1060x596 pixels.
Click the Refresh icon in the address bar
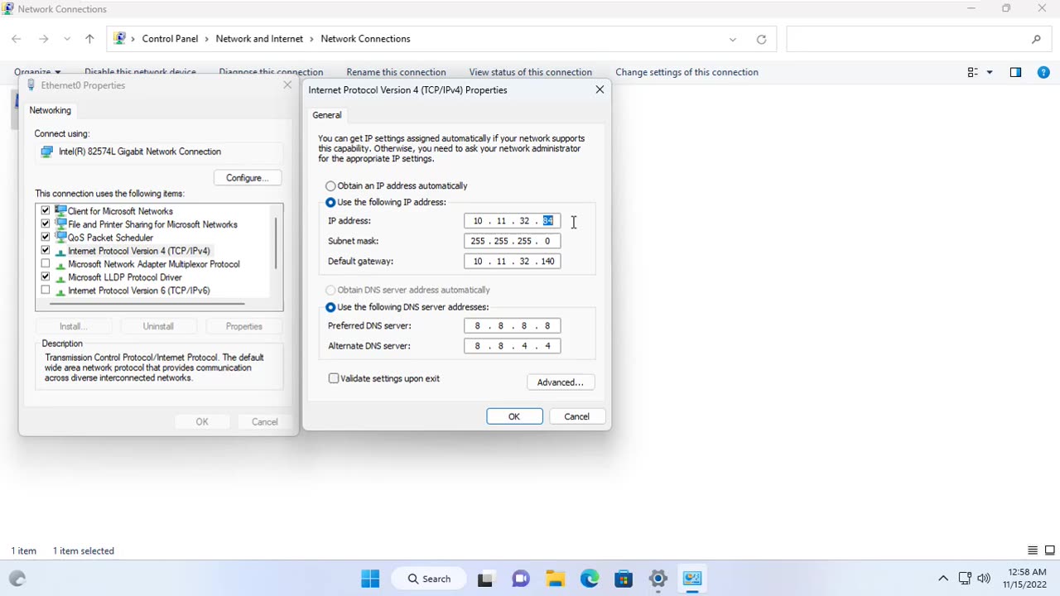761,39
